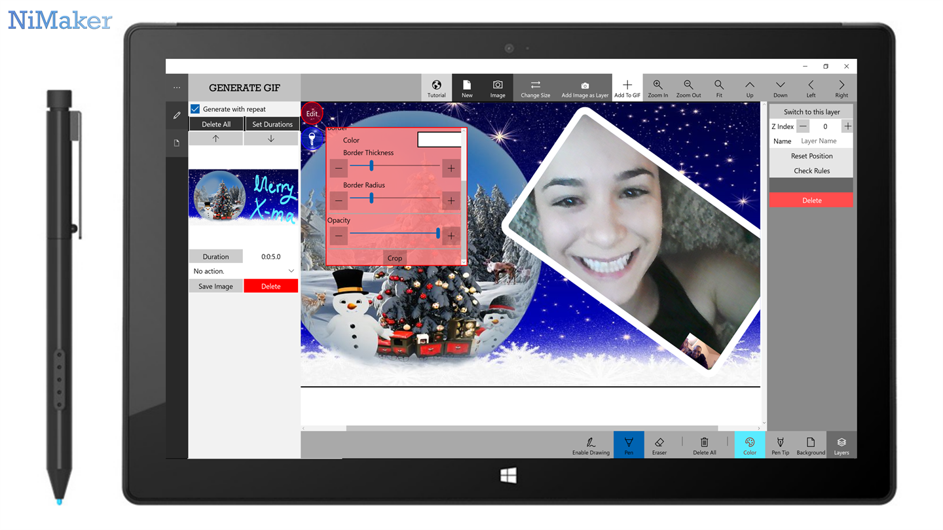This screenshot has width=943, height=530.
Task: Open Change Size tool
Action: click(535, 88)
